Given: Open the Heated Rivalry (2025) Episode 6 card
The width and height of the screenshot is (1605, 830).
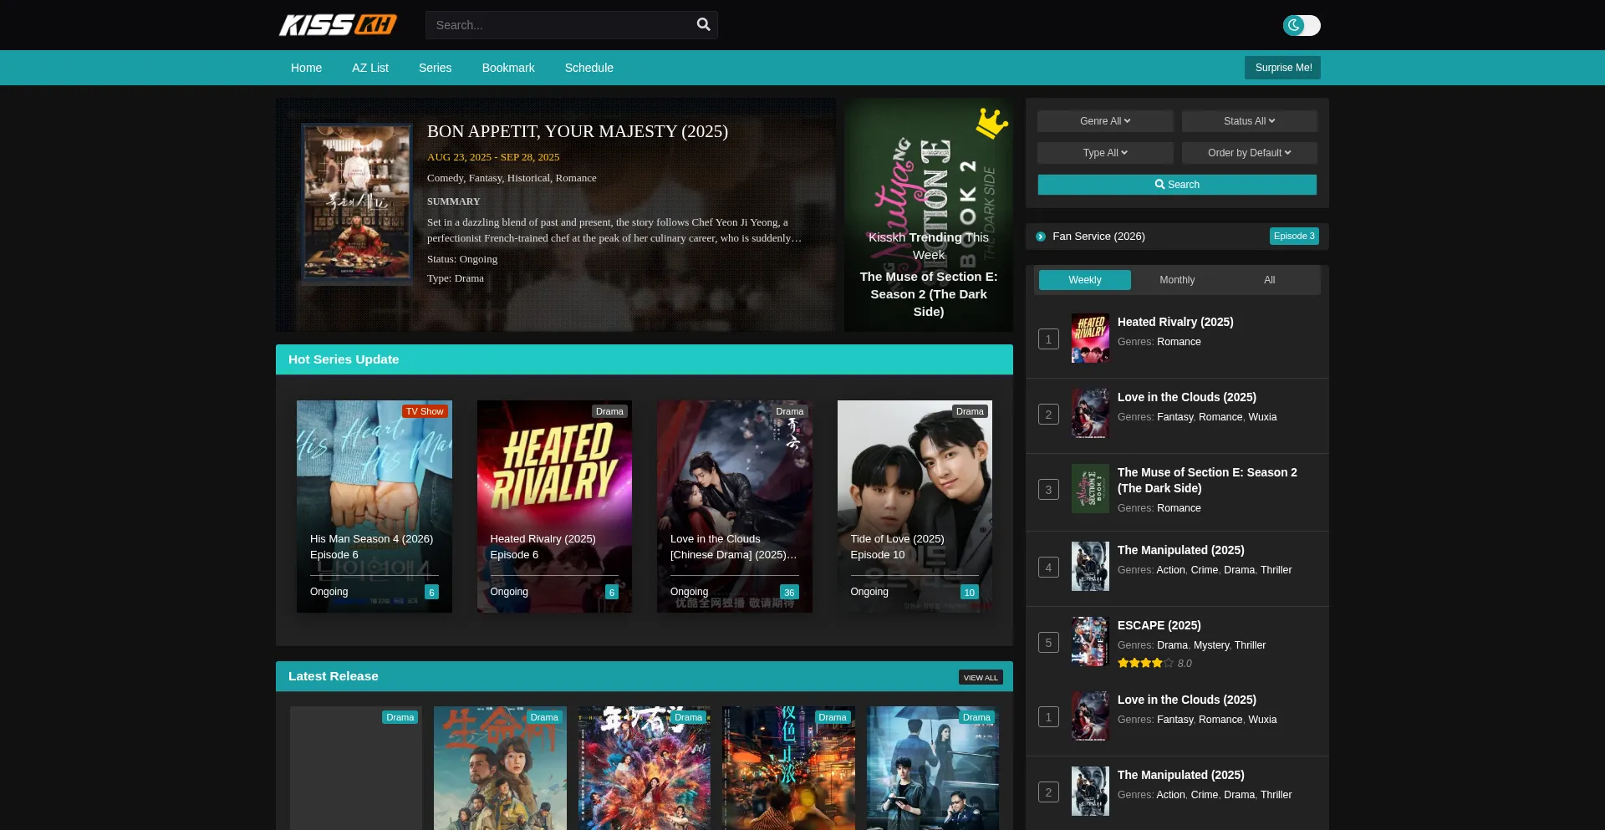Looking at the screenshot, I should pos(554,507).
